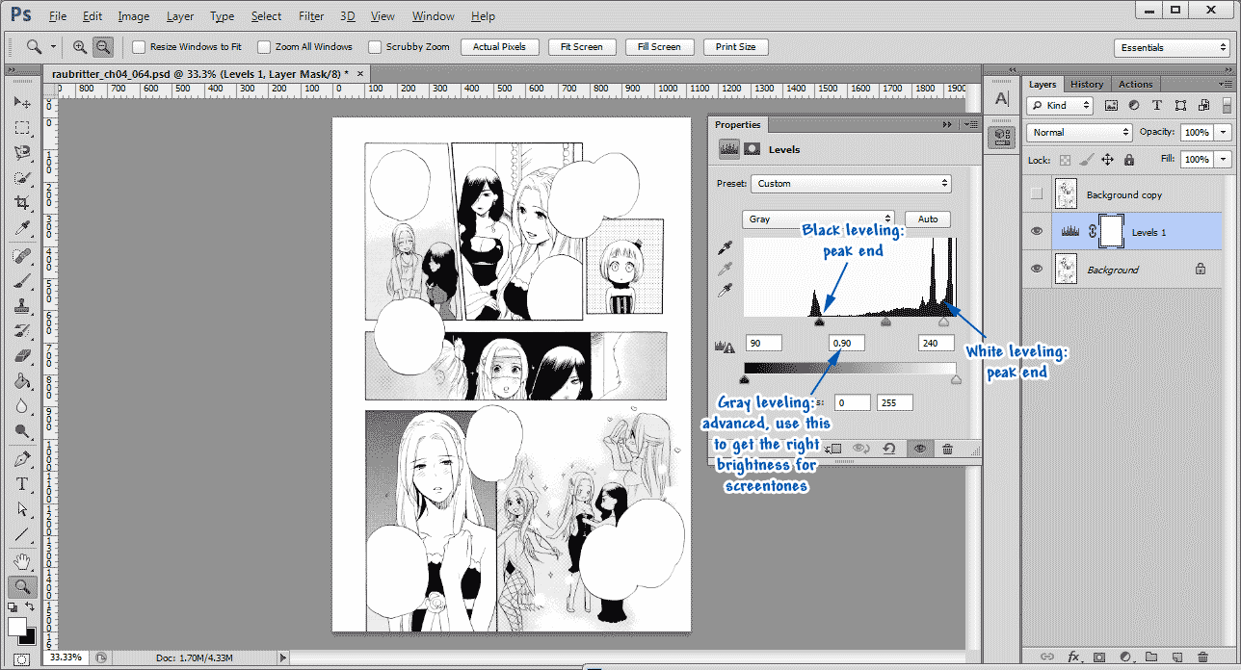Select the Lasso tool
Screen dimensions: 1241x670
click(x=21, y=152)
